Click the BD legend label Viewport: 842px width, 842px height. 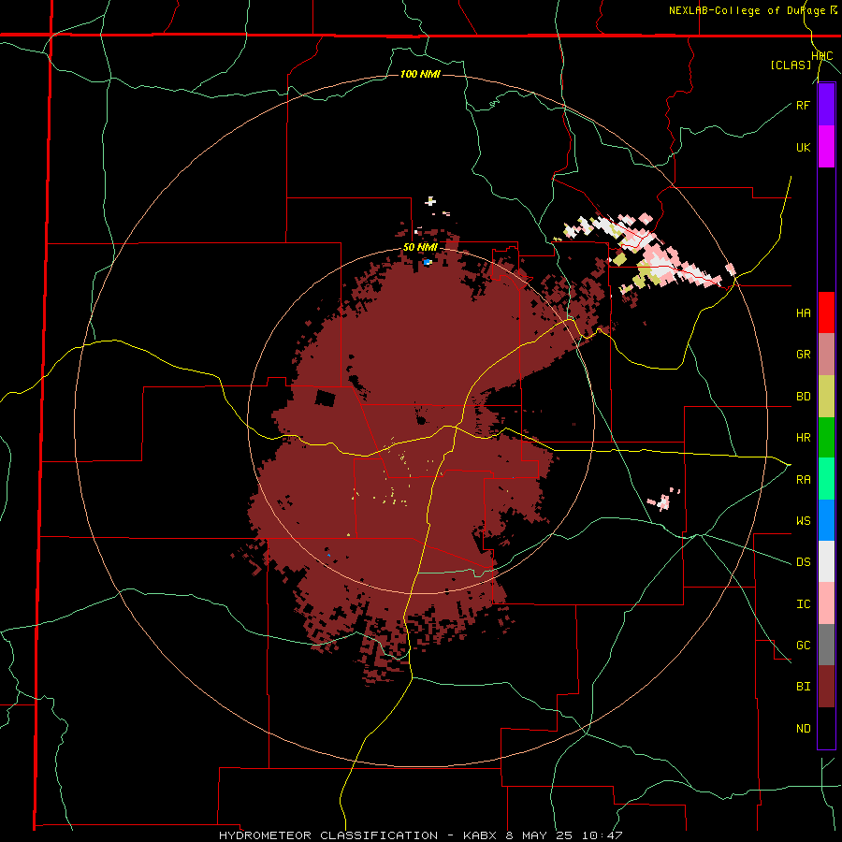pyautogui.click(x=803, y=397)
